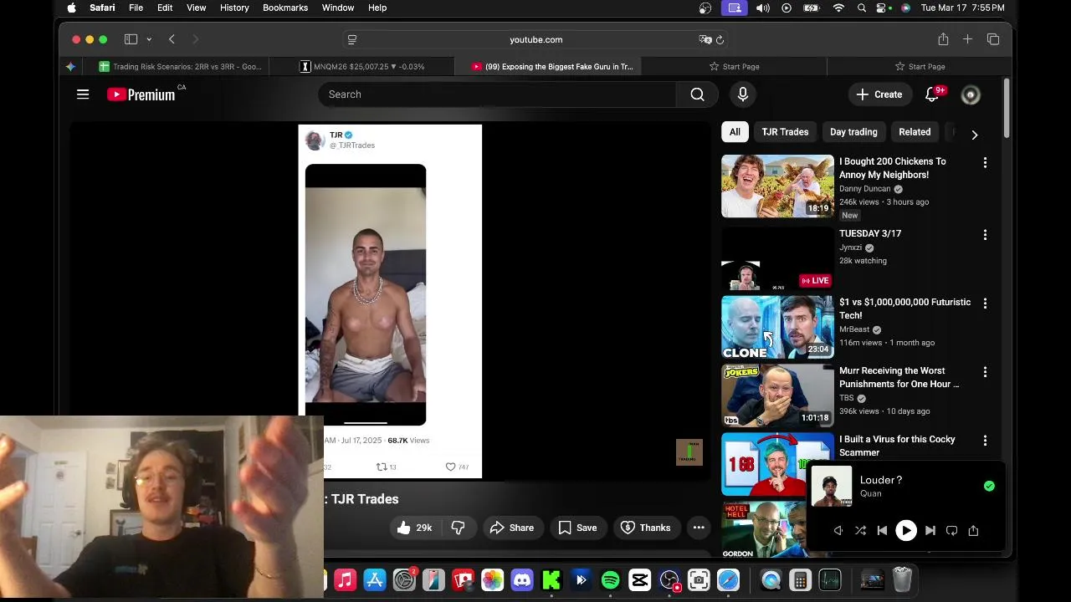
Task: Open a new Safari tab with plus
Action: click(x=967, y=39)
